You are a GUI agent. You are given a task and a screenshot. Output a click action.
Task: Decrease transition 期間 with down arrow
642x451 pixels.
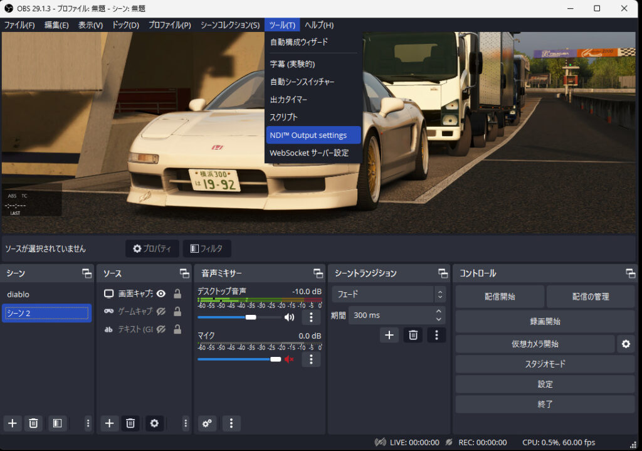click(x=439, y=319)
